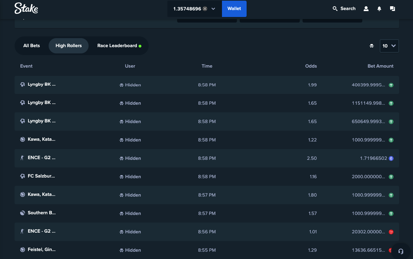Click the Event column header
The image size is (413, 259).
click(x=26, y=66)
